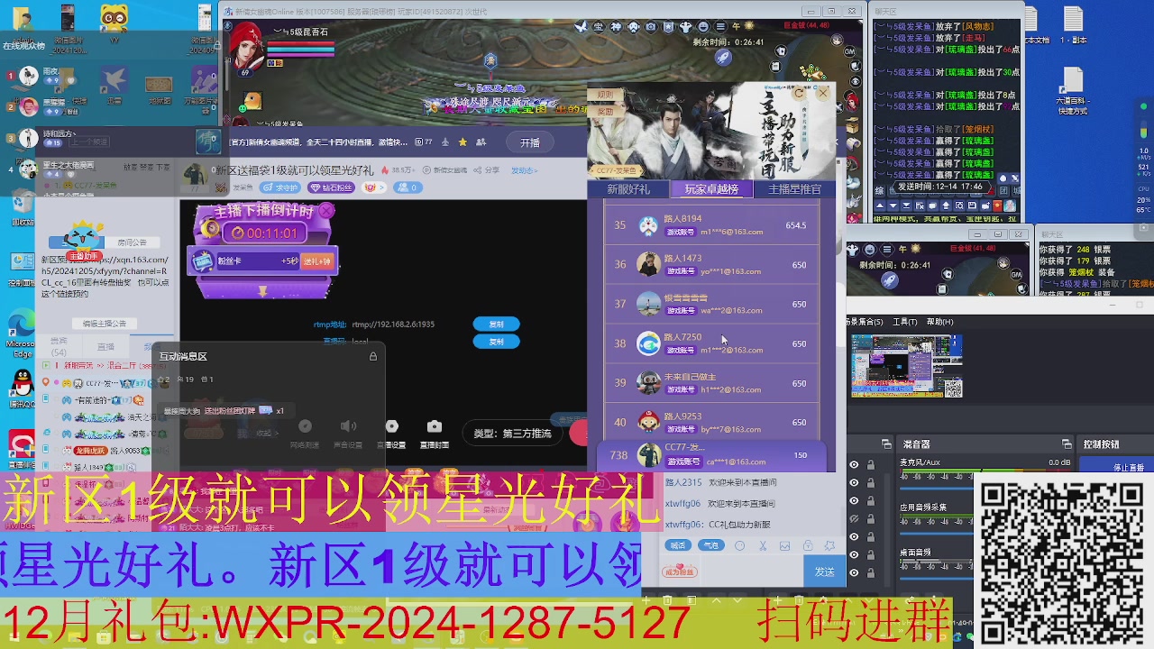Expand the 发动态> link
1154x649 pixels.
coord(524,169)
